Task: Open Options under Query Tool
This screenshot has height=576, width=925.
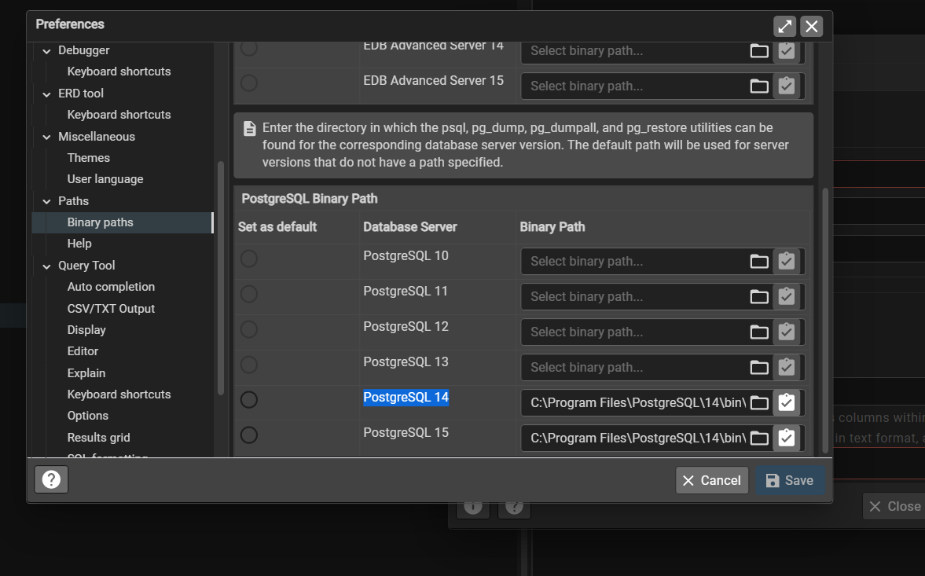Action: (x=87, y=416)
